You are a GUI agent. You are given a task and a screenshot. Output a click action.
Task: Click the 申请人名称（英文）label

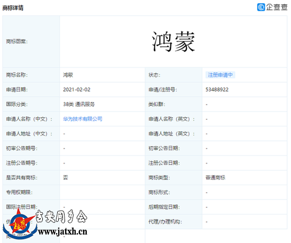[171, 119]
